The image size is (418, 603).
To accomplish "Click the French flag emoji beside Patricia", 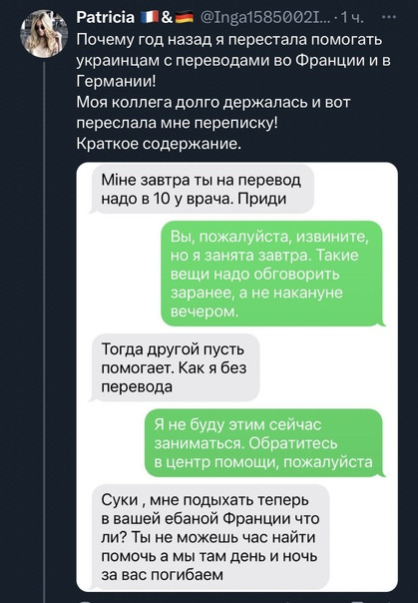I will [x=150, y=17].
